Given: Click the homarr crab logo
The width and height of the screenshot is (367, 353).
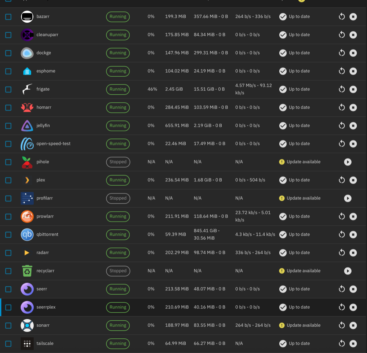Looking at the screenshot, I should click(27, 108).
